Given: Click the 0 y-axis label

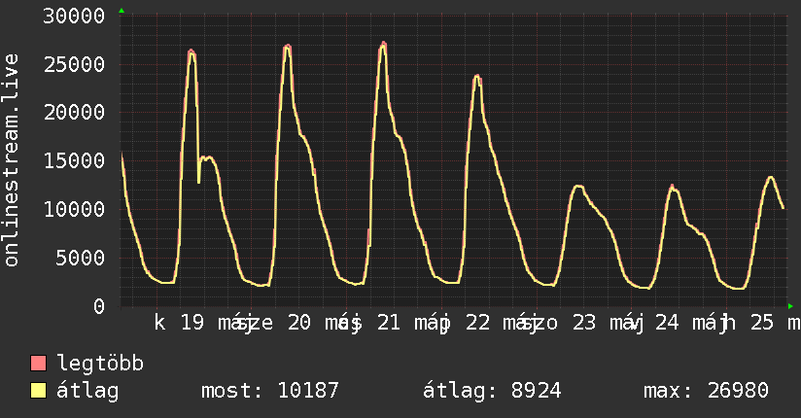Looking at the screenshot, I should 99,306.
